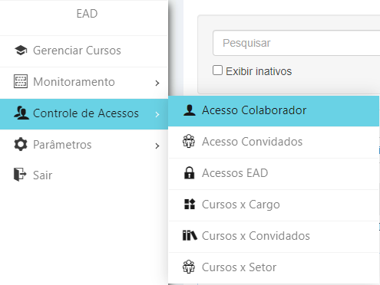Viewport: 380px width, 285px height.
Task: Collapse the Controle de Acessos chevron
Action: point(157,115)
